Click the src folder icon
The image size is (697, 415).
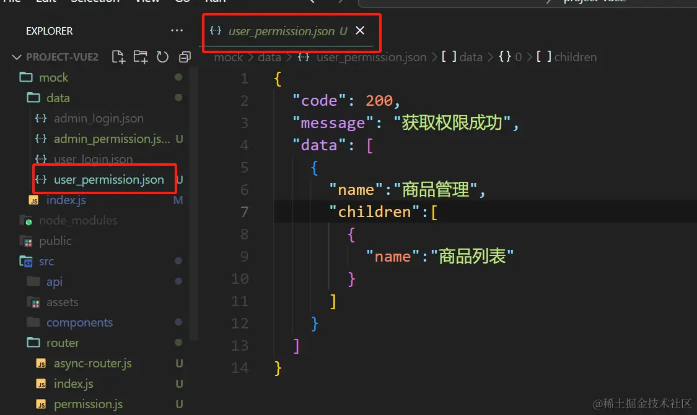[x=26, y=262]
